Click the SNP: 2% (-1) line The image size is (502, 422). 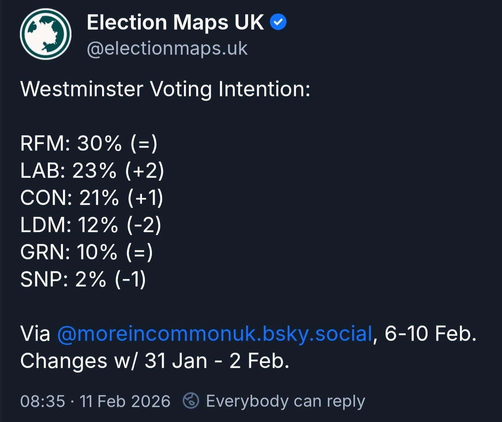tap(83, 279)
